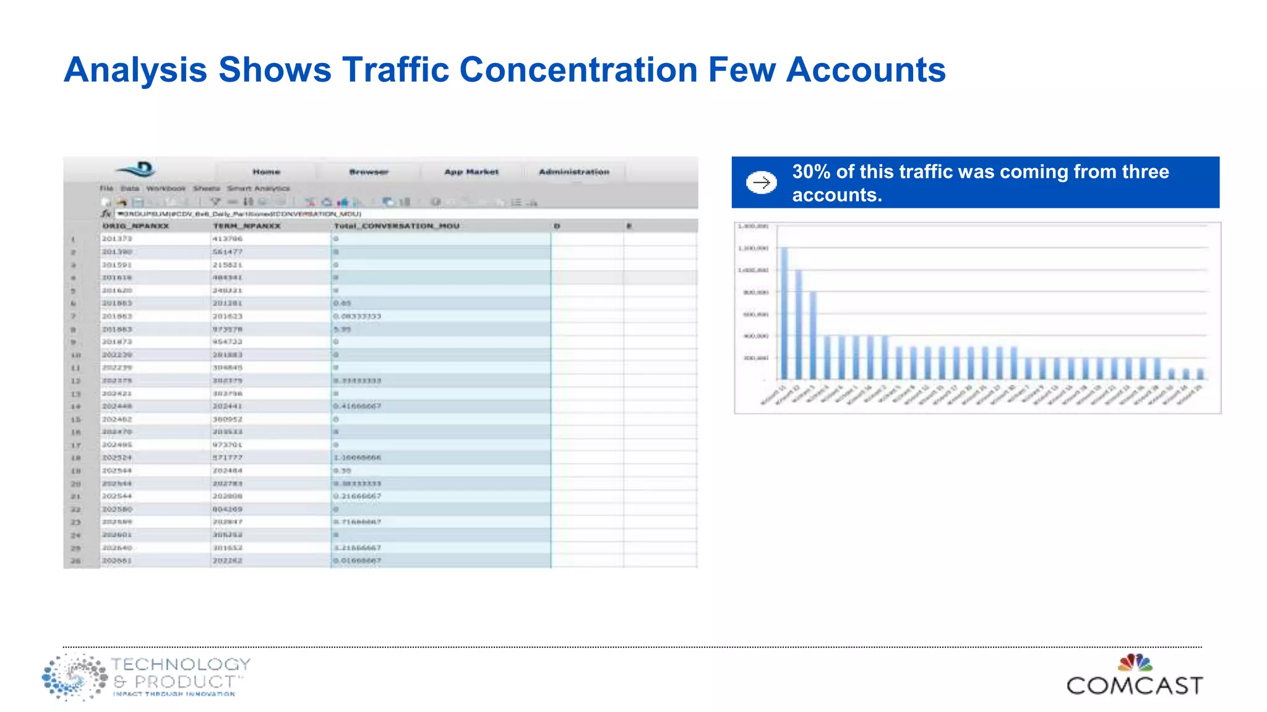Open the Data menu
This screenshot has height=712, width=1267.
[130, 189]
